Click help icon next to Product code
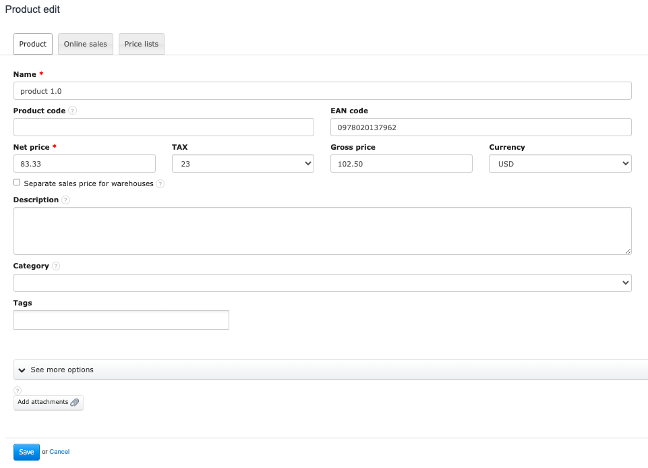The height and width of the screenshot is (468, 648). point(72,111)
